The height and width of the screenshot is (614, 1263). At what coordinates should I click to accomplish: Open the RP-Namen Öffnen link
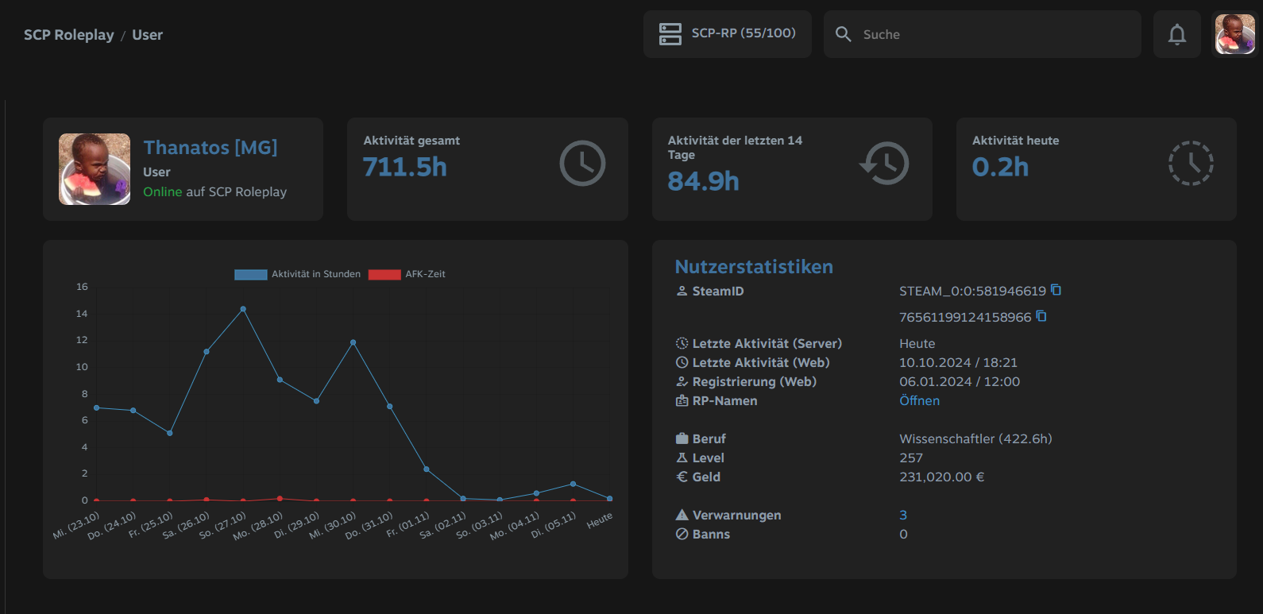click(919, 401)
